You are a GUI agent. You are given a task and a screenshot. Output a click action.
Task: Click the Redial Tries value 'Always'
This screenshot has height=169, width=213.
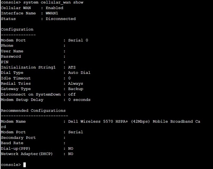tap(76, 83)
